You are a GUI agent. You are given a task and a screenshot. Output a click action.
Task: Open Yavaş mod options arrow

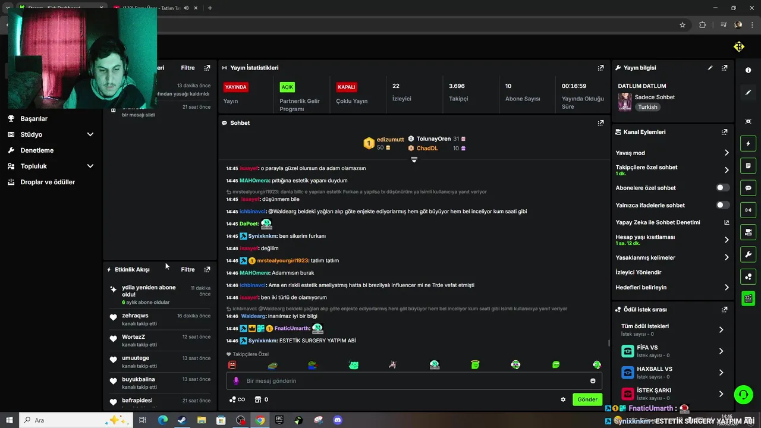(727, 153)
